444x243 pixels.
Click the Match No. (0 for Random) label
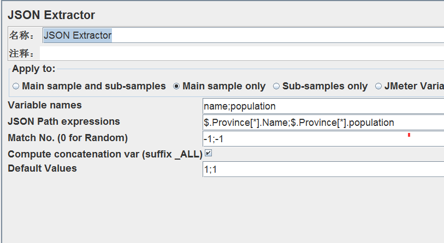click(x=68, y=138)
